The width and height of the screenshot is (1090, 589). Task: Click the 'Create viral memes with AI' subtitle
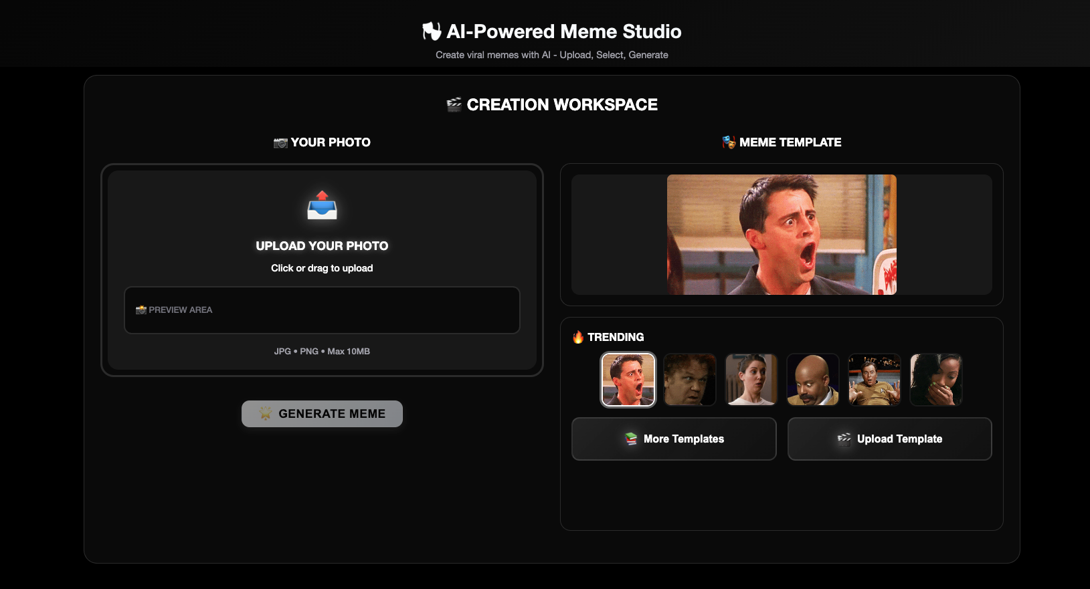[552, 55]
